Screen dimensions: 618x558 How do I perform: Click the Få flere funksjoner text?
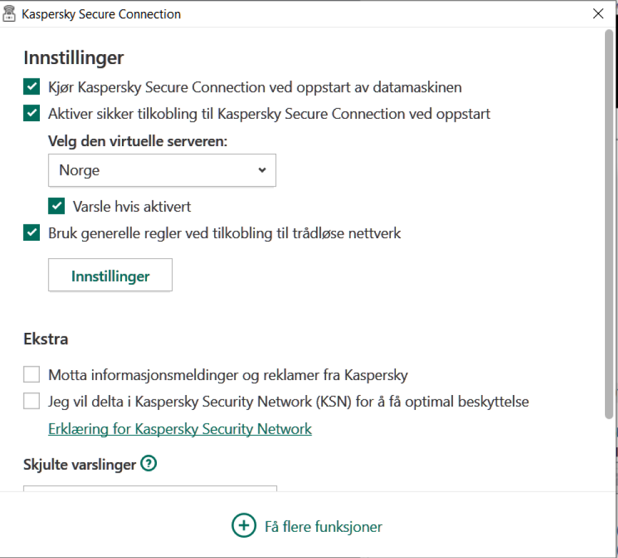pos(323,527)
